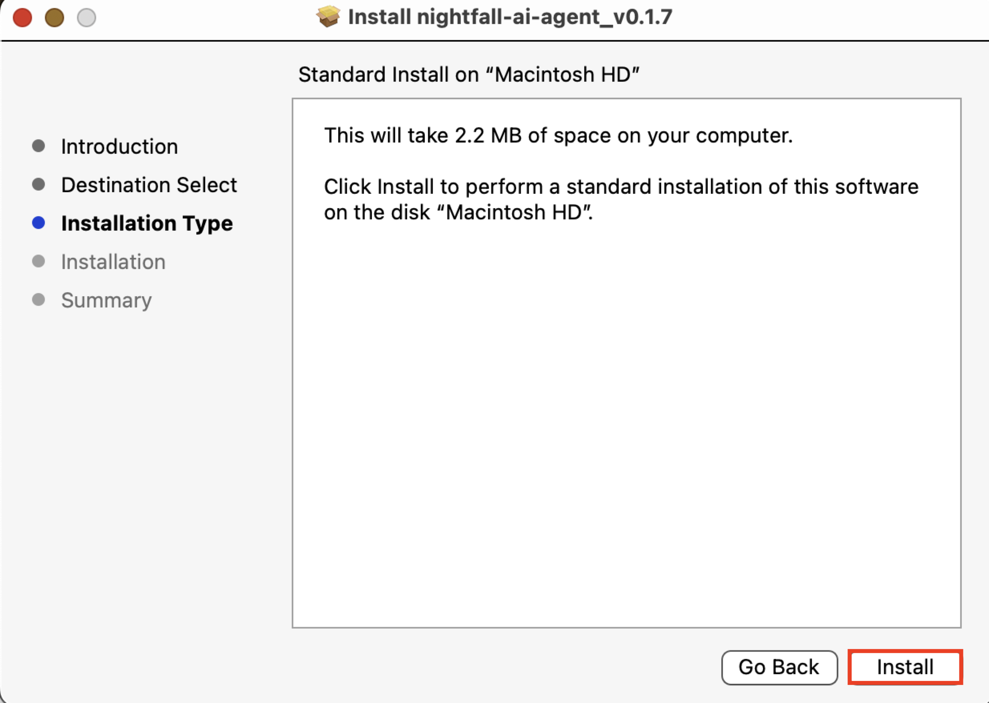Select the Introduction step in sidebar
989x703 pixels.
click(x=119, y=147)
